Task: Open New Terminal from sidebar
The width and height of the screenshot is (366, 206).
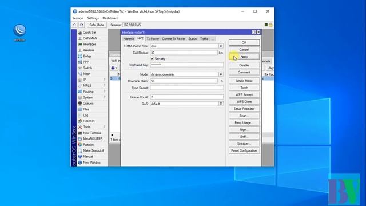Action: [x=92, y=133]
